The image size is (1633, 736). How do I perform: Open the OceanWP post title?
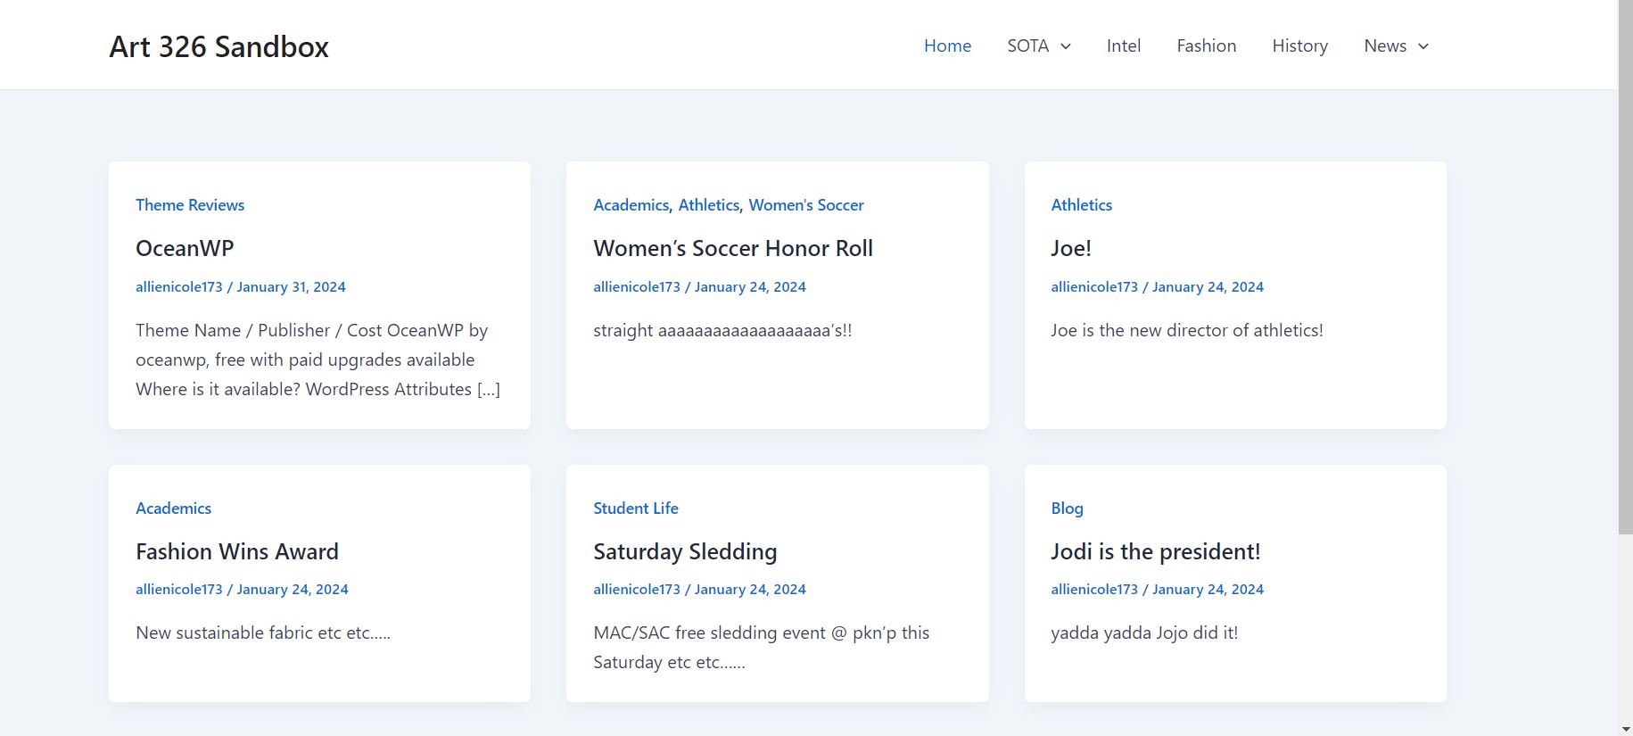(185, 248)
